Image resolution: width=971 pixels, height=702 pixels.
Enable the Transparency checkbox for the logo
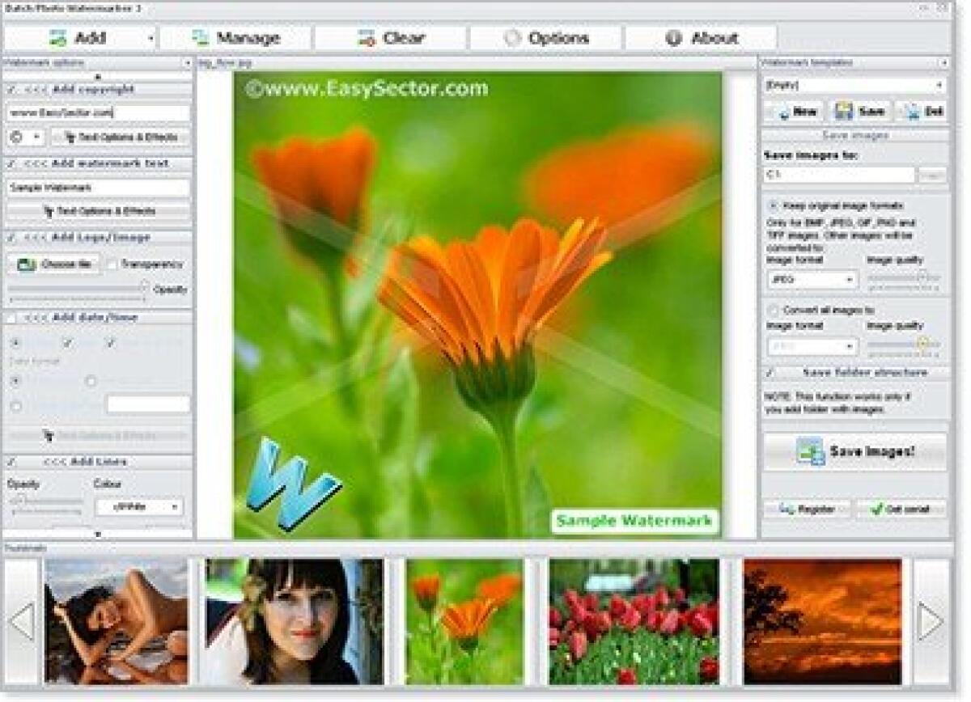click(110, 264)
